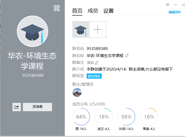This screenshot has height=137, width=185.
Task: Click the 编辑资料 link
Action: pyautogui.click(x=175, y=12)
